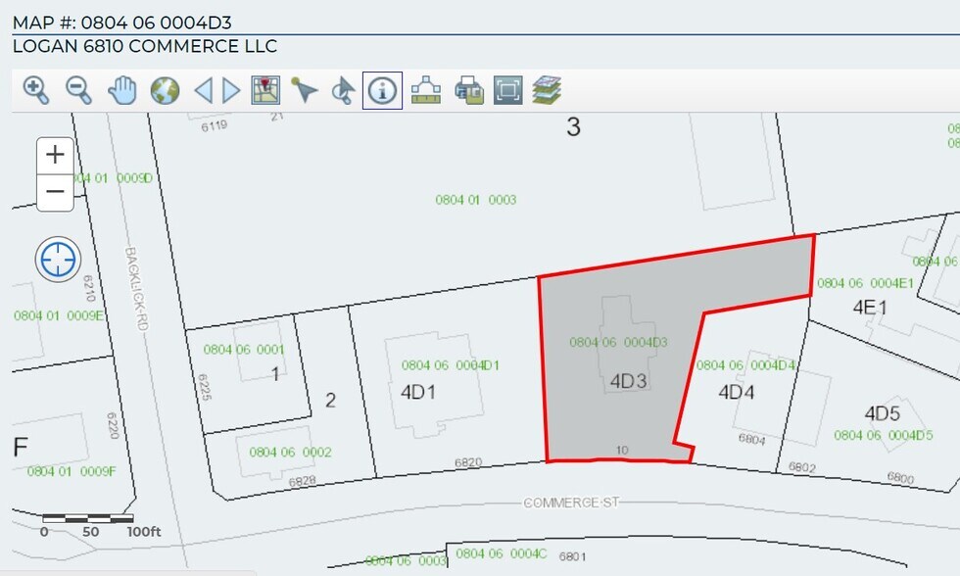Image resolution: width=960 pixels, height=576 pixels.
Task: Click the circular locate target button
Action: (x=57, y=260)
